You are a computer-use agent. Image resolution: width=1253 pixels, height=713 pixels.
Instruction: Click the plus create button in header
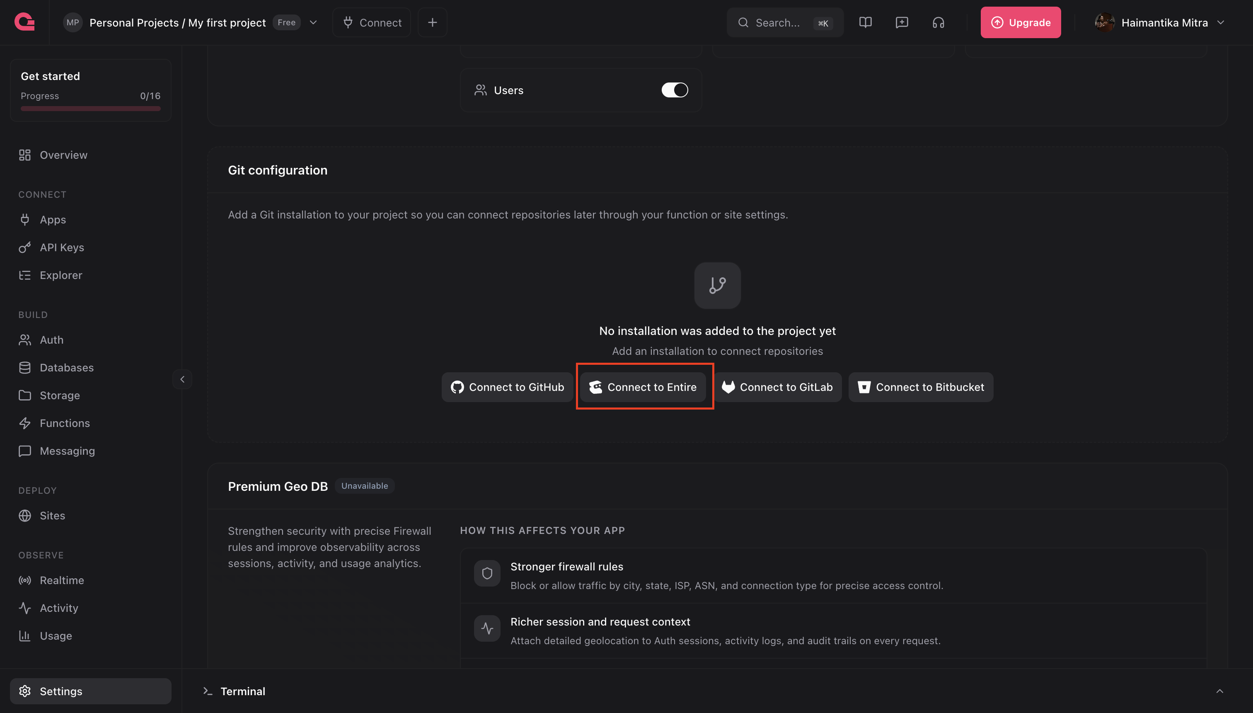click(432, 22)
